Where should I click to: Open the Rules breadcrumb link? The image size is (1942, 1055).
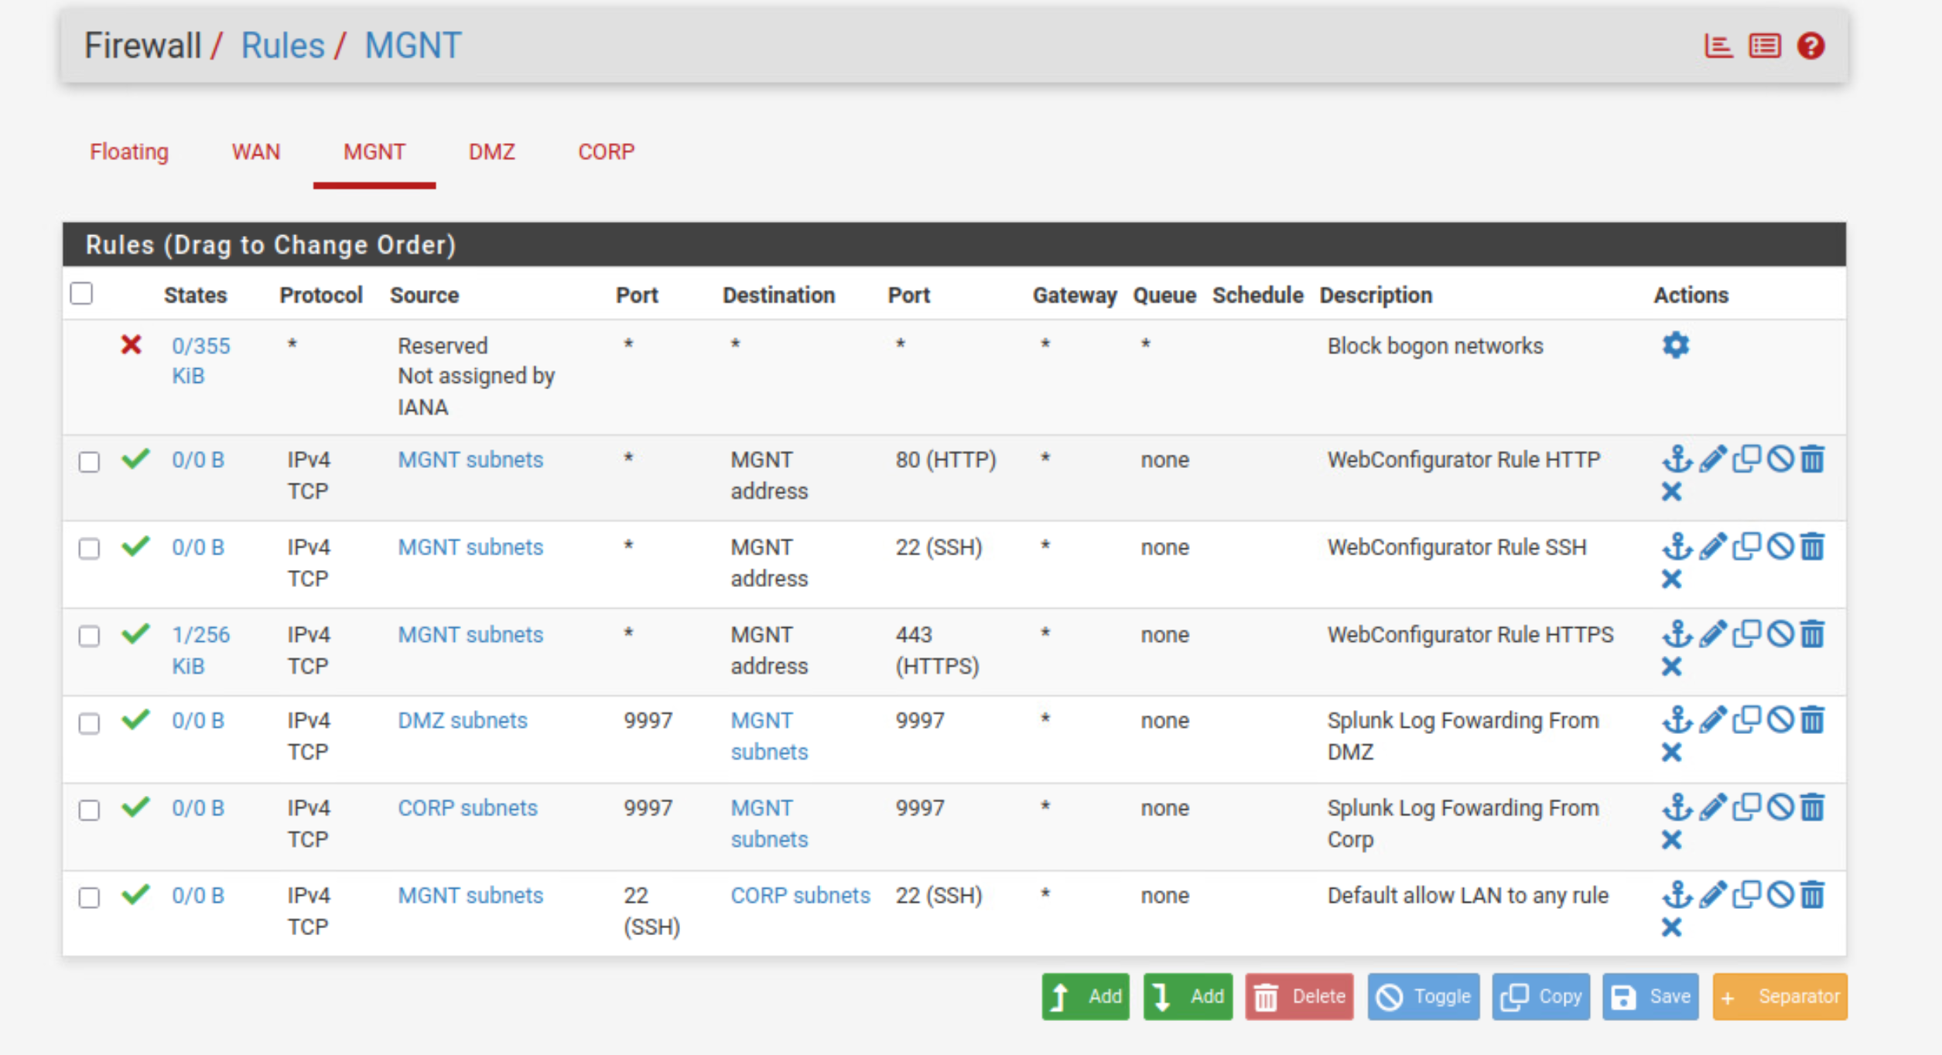[282, 46]
